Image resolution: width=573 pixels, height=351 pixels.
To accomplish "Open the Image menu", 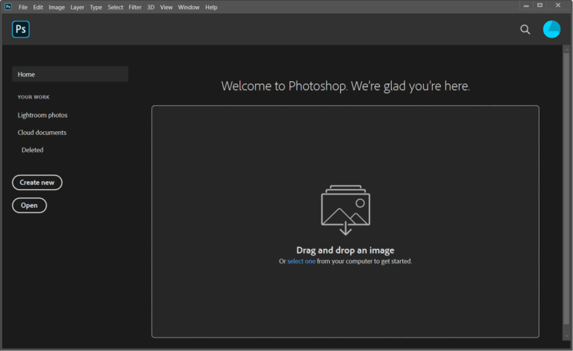I will pos(57,7).
